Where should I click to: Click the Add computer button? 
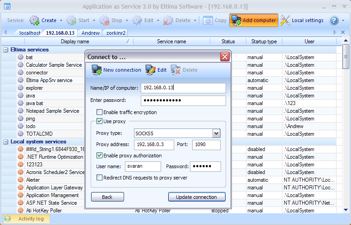[254, 20]
